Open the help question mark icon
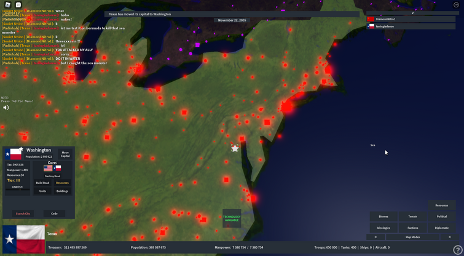 pos(457,249)
